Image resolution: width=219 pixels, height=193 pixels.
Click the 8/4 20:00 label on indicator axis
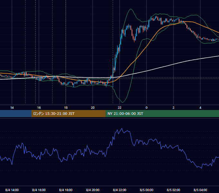93,190
